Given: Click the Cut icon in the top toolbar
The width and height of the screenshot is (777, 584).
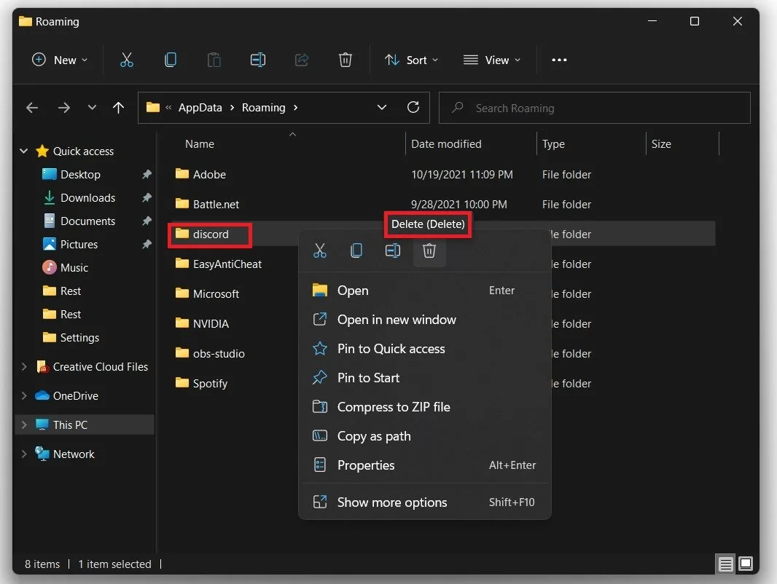Looking at the screenshot, I should [x=126, y=60].
